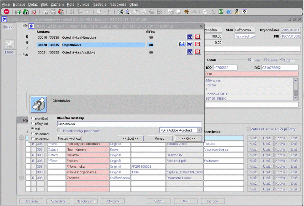304x206 pixels.
Task: Click the Konec button
Action: pos(160,138)
